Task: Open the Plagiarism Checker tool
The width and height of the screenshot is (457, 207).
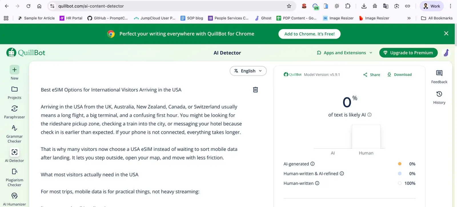Action: tap(14, 172)
